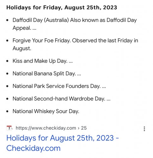The height and width of the screenshot is (158, 153).
Task: Click the ellipsis after Daffodil Day Appeal
Action: coord(34,29)
